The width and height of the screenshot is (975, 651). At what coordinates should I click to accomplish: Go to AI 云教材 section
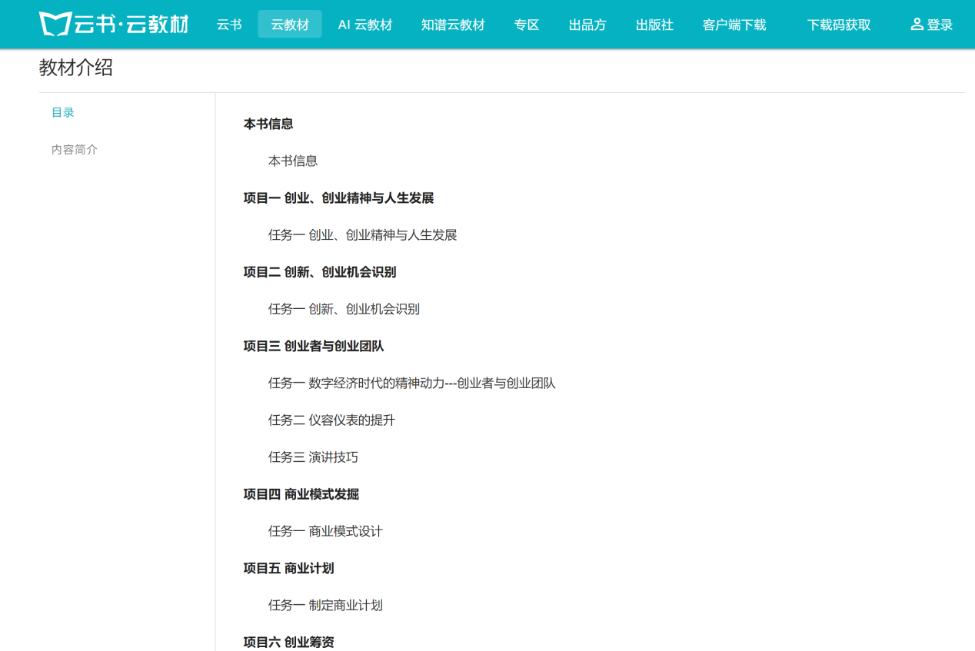tap(365, 25)
